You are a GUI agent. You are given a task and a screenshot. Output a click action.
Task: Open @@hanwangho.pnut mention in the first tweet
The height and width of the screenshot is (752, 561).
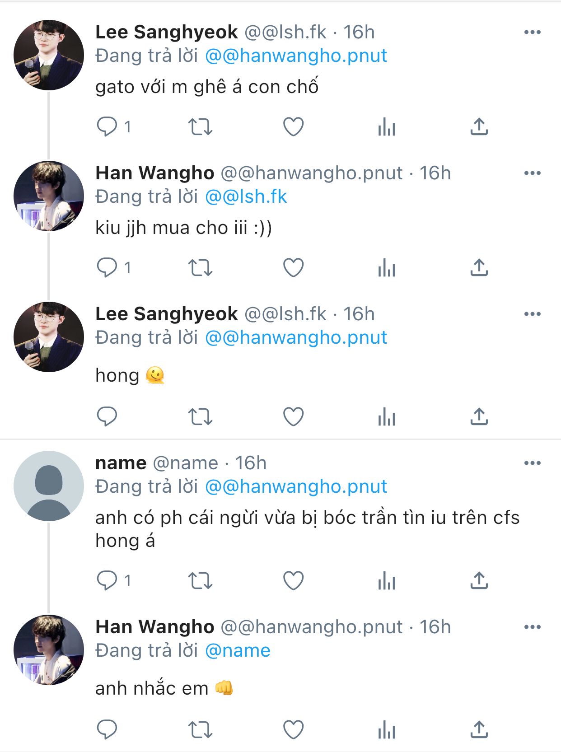click(x=296, y=56)
